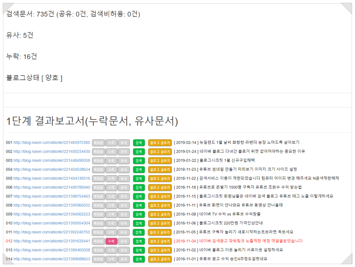Click the gray 비허용 button in row 001

pyautogui.click(x=99, y=143)
